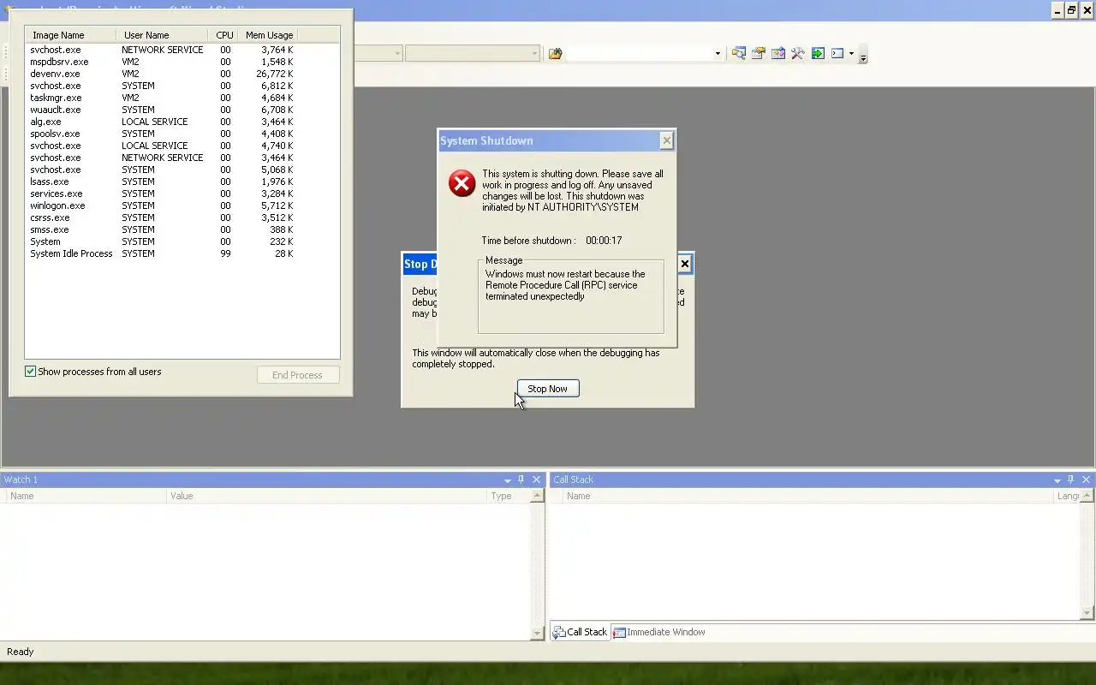The image size is (1096, 685).
Task: Select the System Idle Process row
Action: point(163,253)
